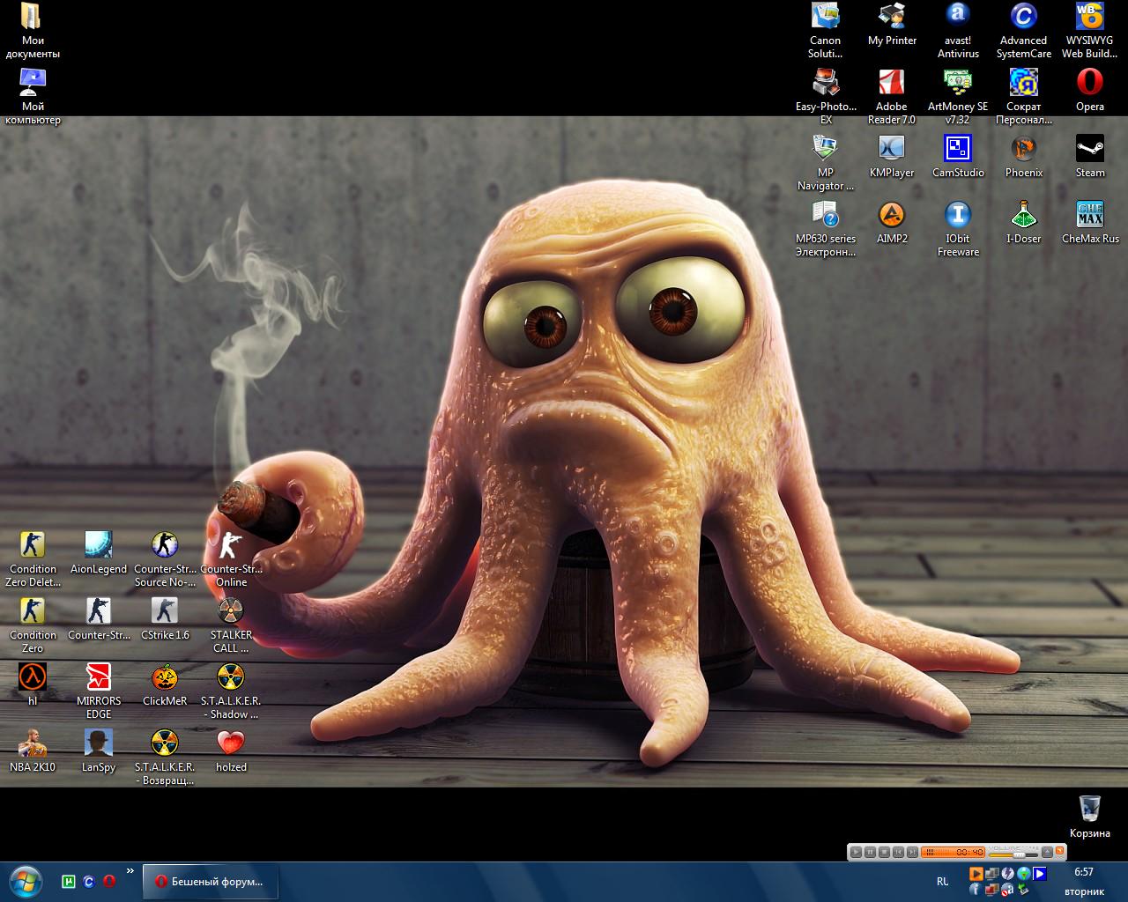Select the MIRRORS EDGE game icon
This screenshot has width=1128, height=902.
point(98,678)
